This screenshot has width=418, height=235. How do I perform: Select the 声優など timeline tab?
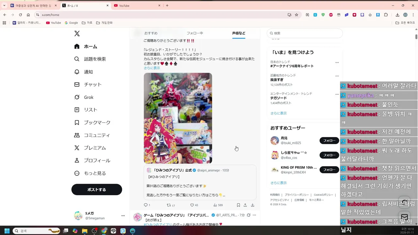(x=239, y=33)
